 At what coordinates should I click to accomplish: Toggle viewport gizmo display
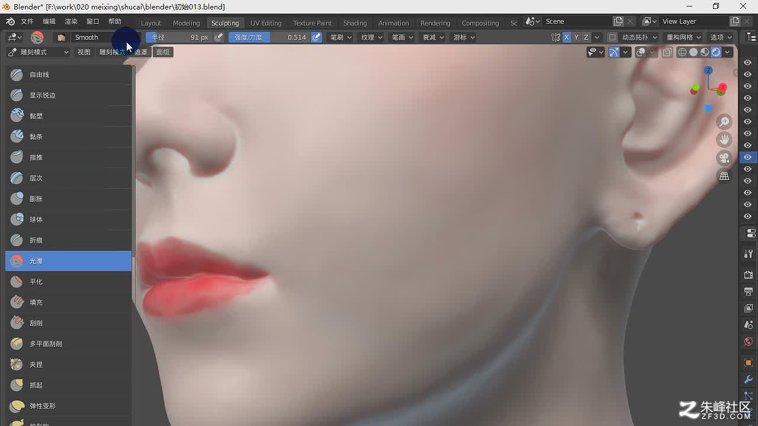[614, 52]
